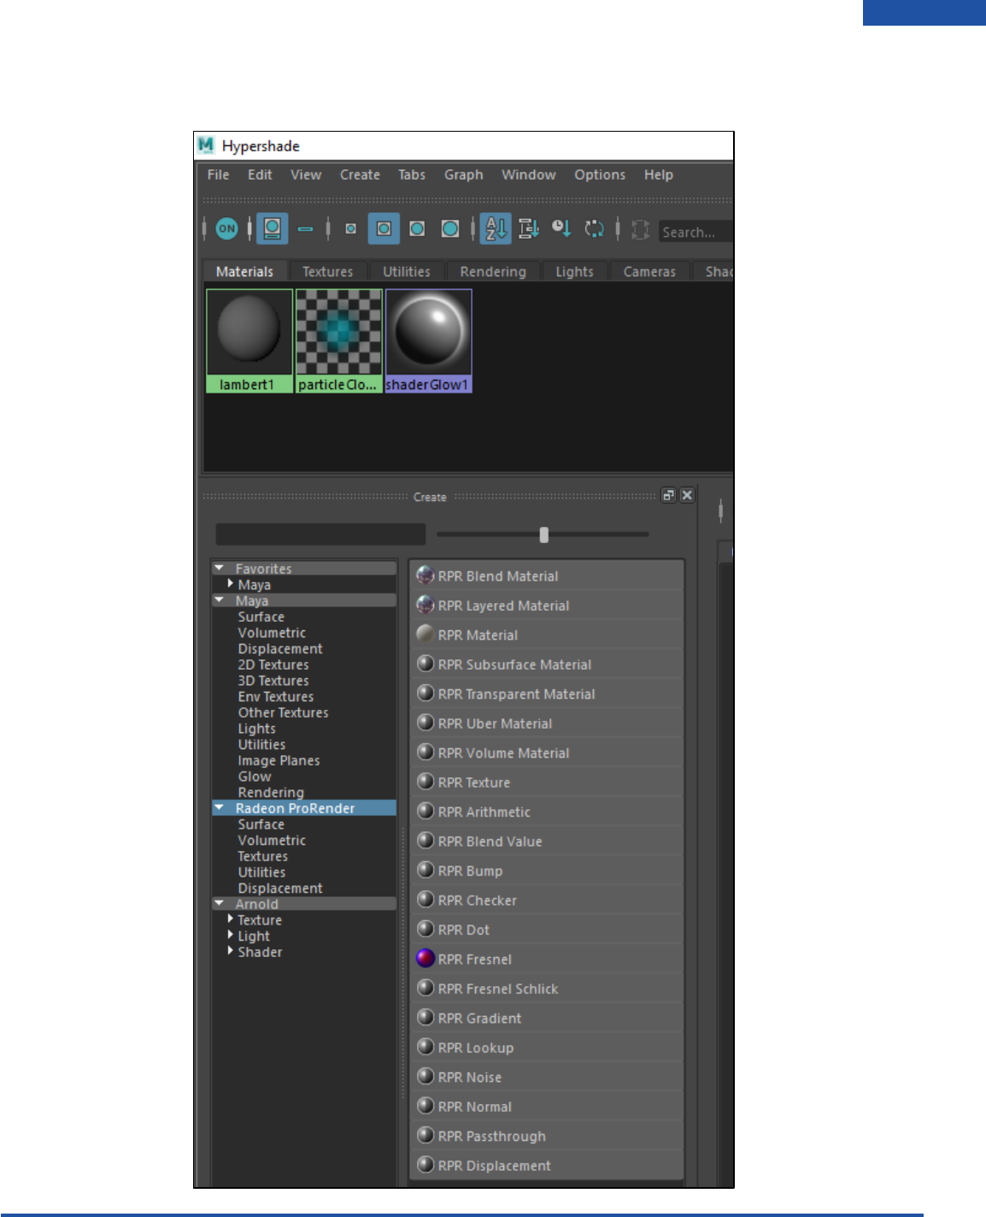
Task: Create an RPR Blend Material node
Action: [547, 576]
